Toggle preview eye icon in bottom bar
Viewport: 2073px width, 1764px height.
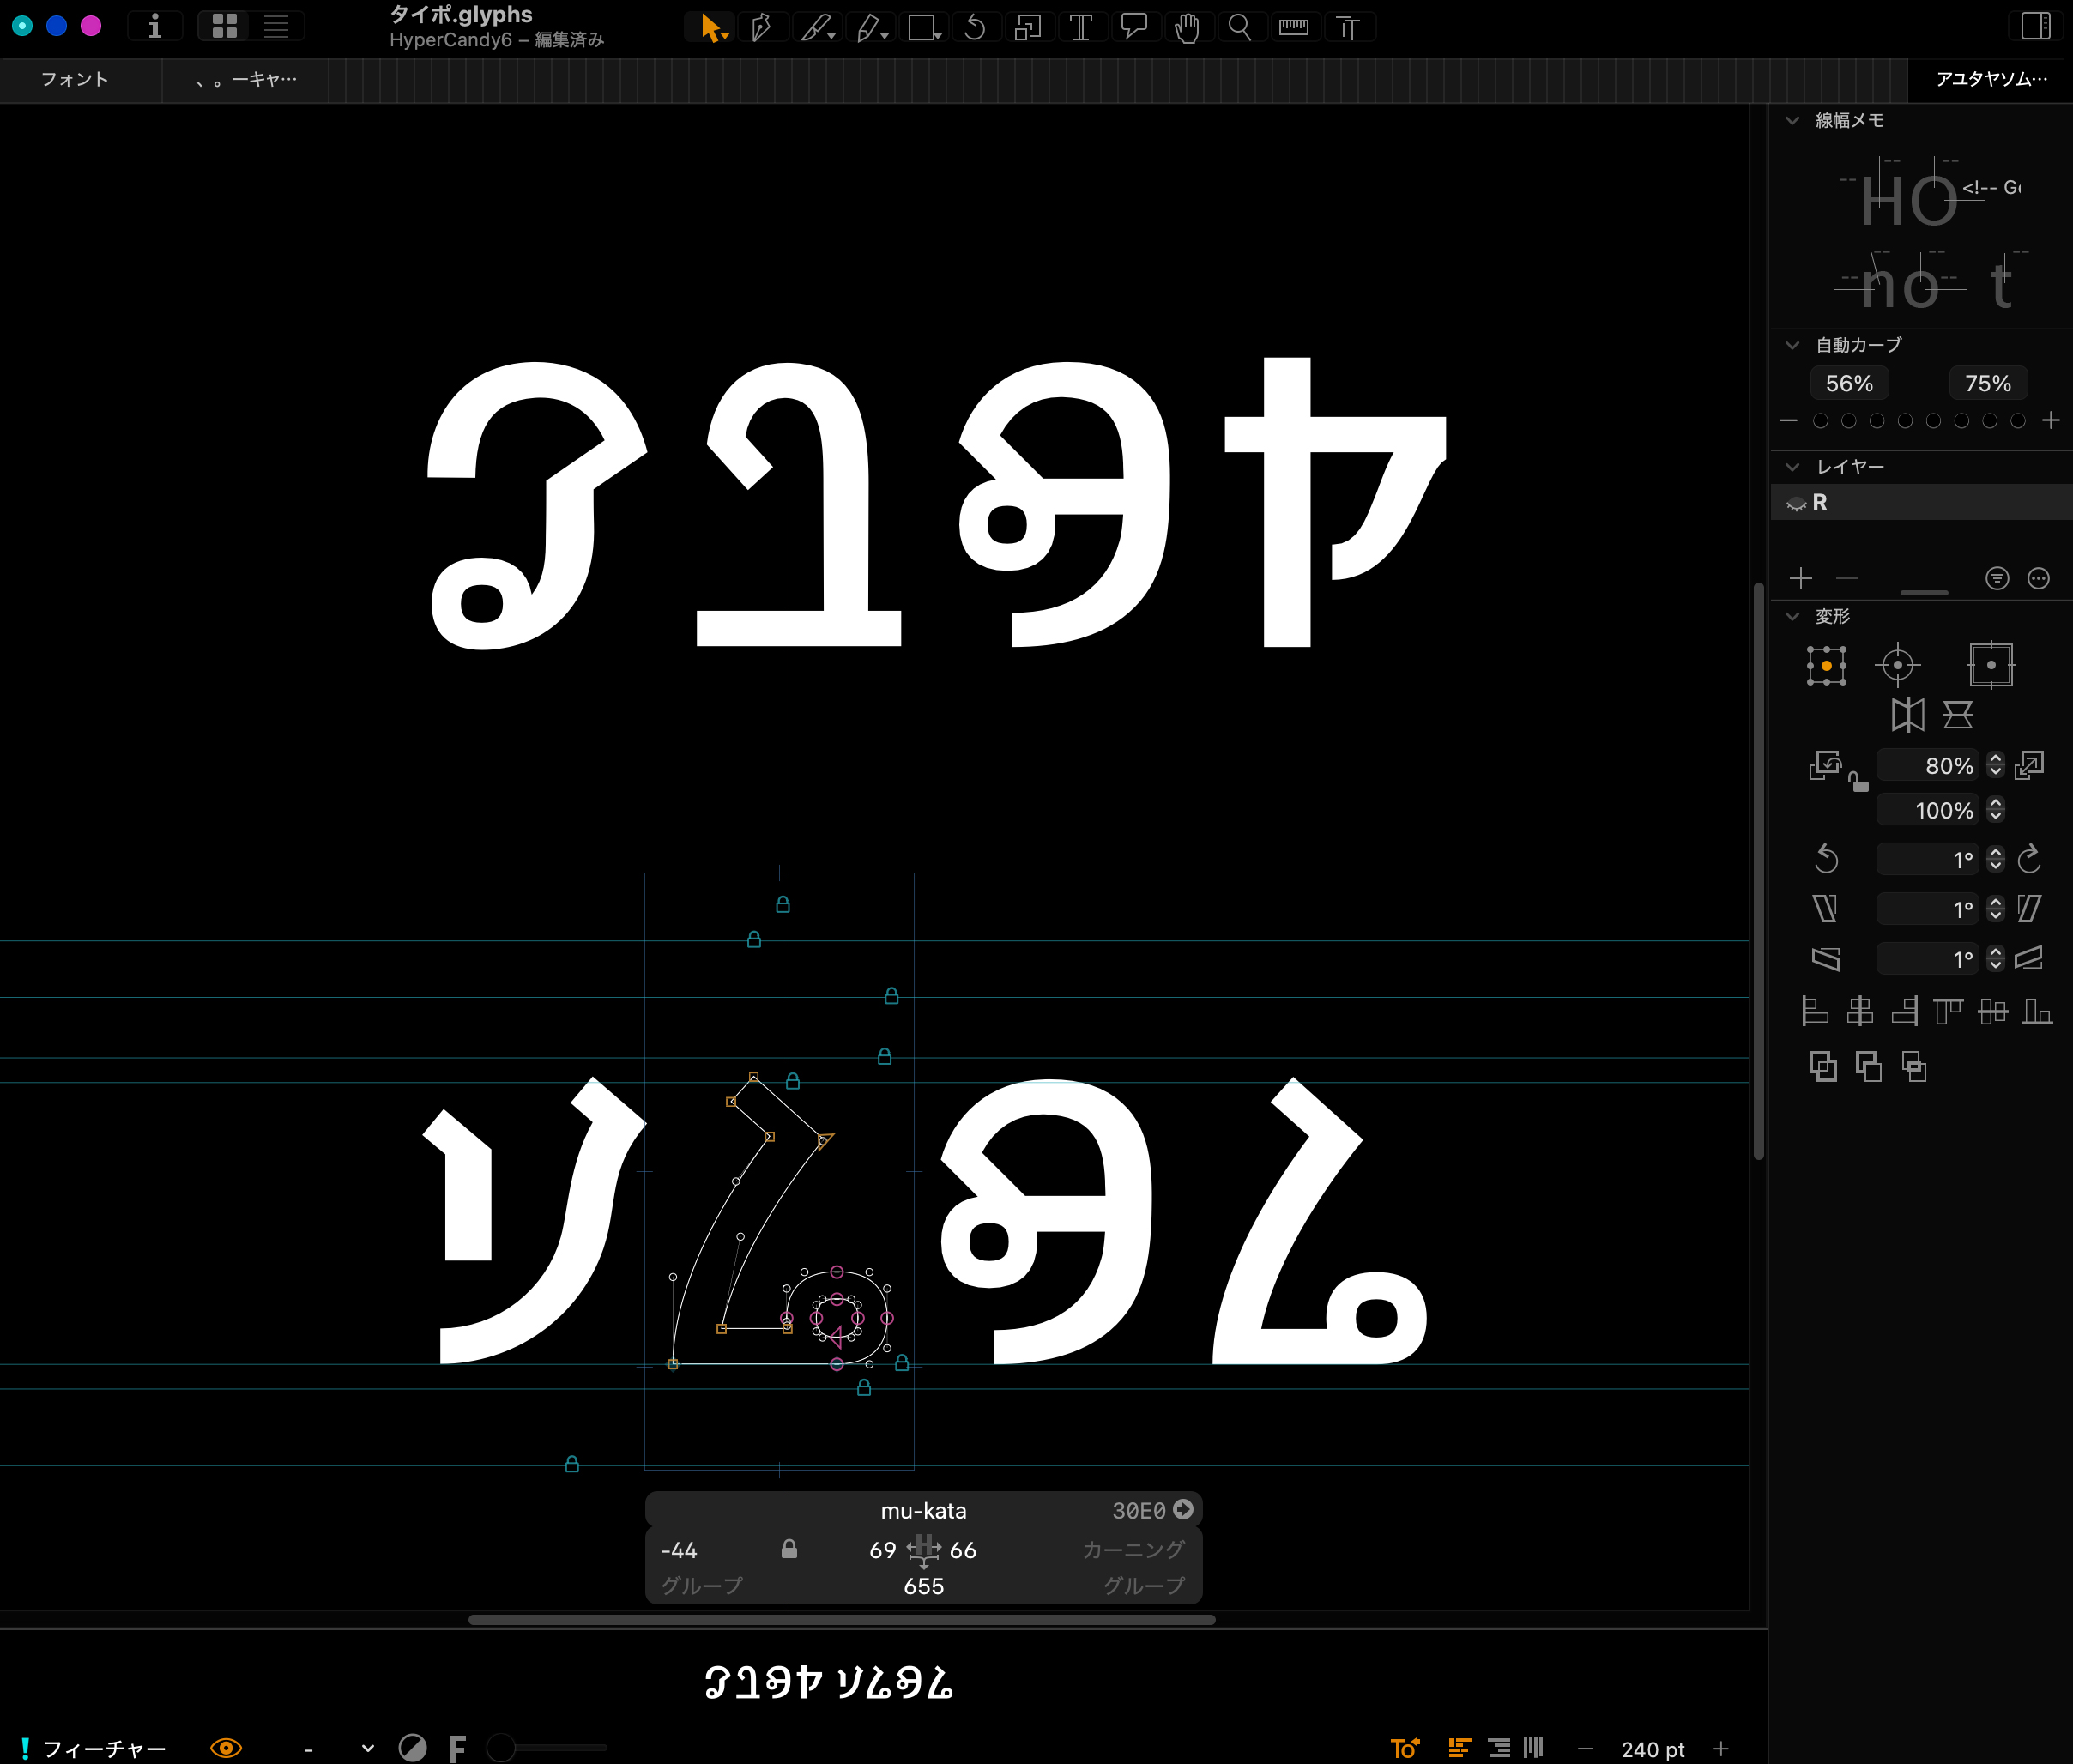point(226,1747)
